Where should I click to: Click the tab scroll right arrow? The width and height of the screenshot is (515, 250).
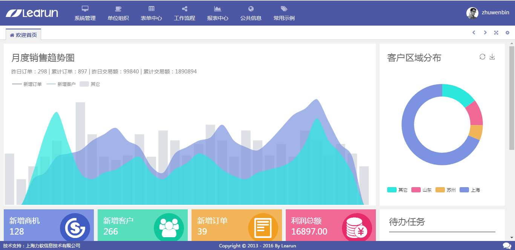point(485,33)
